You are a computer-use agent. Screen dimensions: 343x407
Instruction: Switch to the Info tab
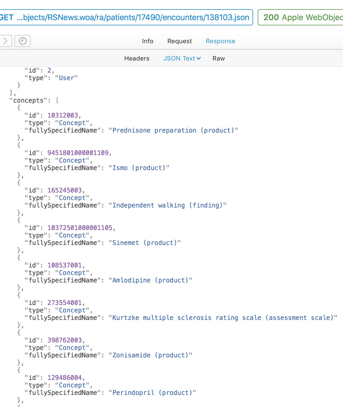[148, 41]
